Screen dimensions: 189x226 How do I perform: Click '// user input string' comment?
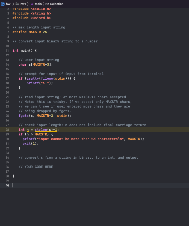pyautogui.click(x=39, y=60)
